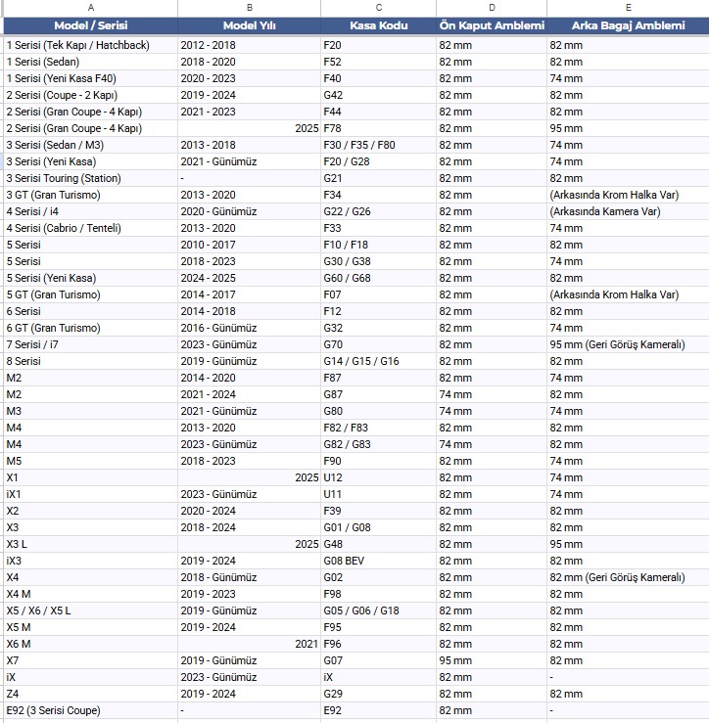Select the F07 body code cell
The width and height of the screenshot is (709, 723).
(x=379, y=294)
